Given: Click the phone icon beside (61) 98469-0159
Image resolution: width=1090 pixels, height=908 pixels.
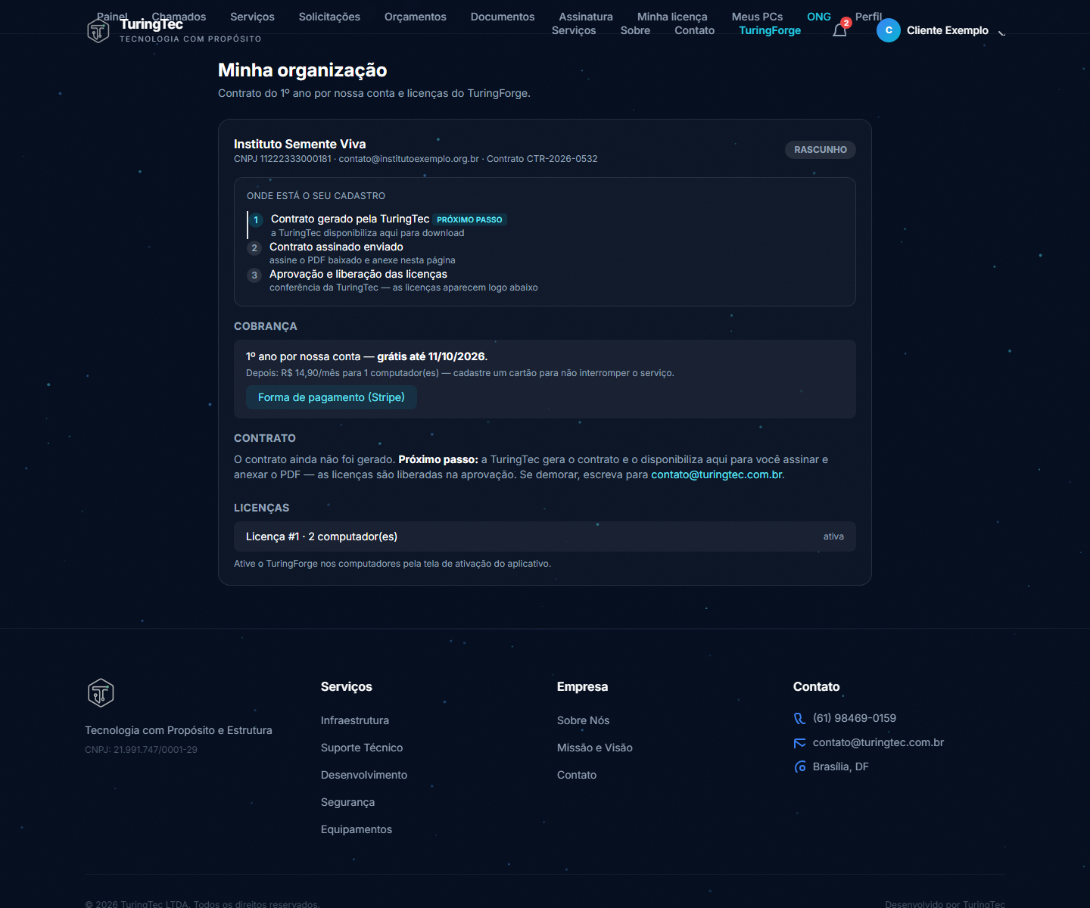Looking at the screenshot, I should (x=799, y=719).
